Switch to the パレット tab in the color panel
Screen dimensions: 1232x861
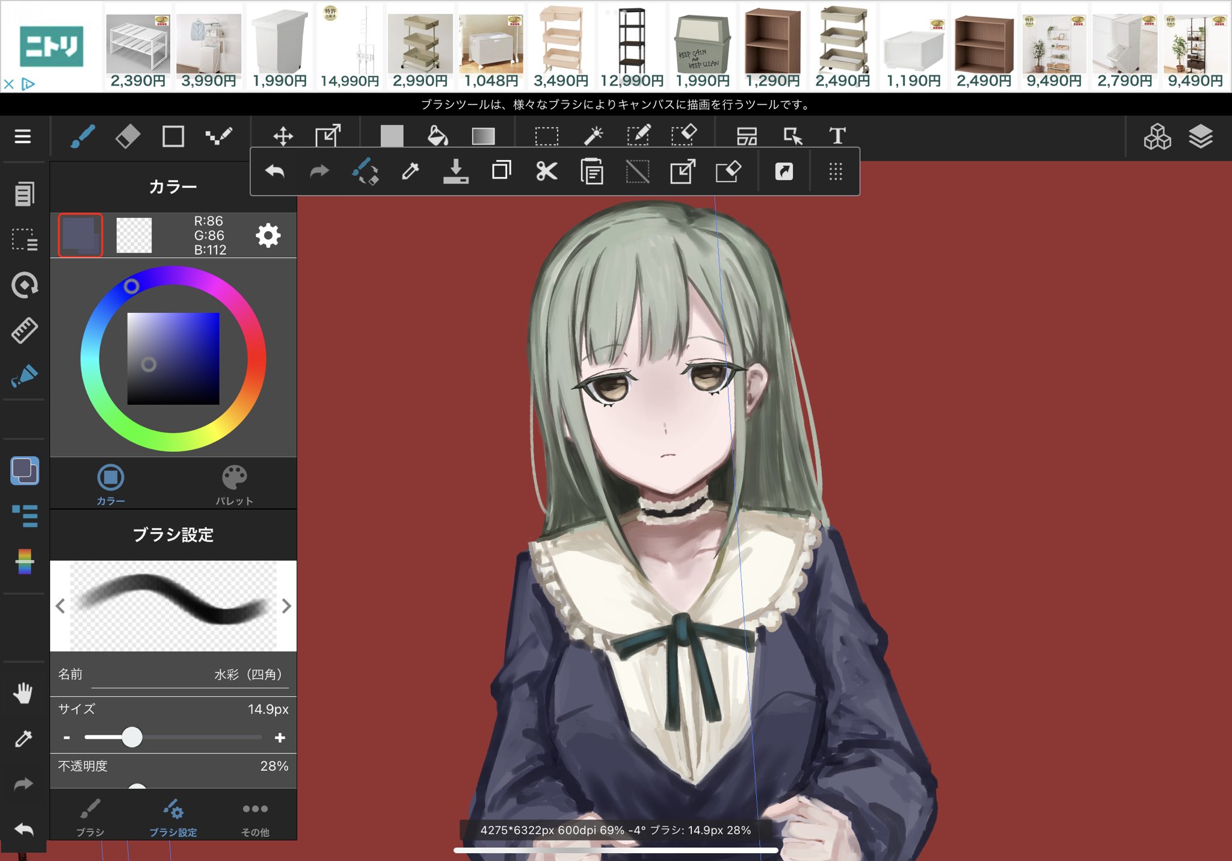click(x=234, y=483)
